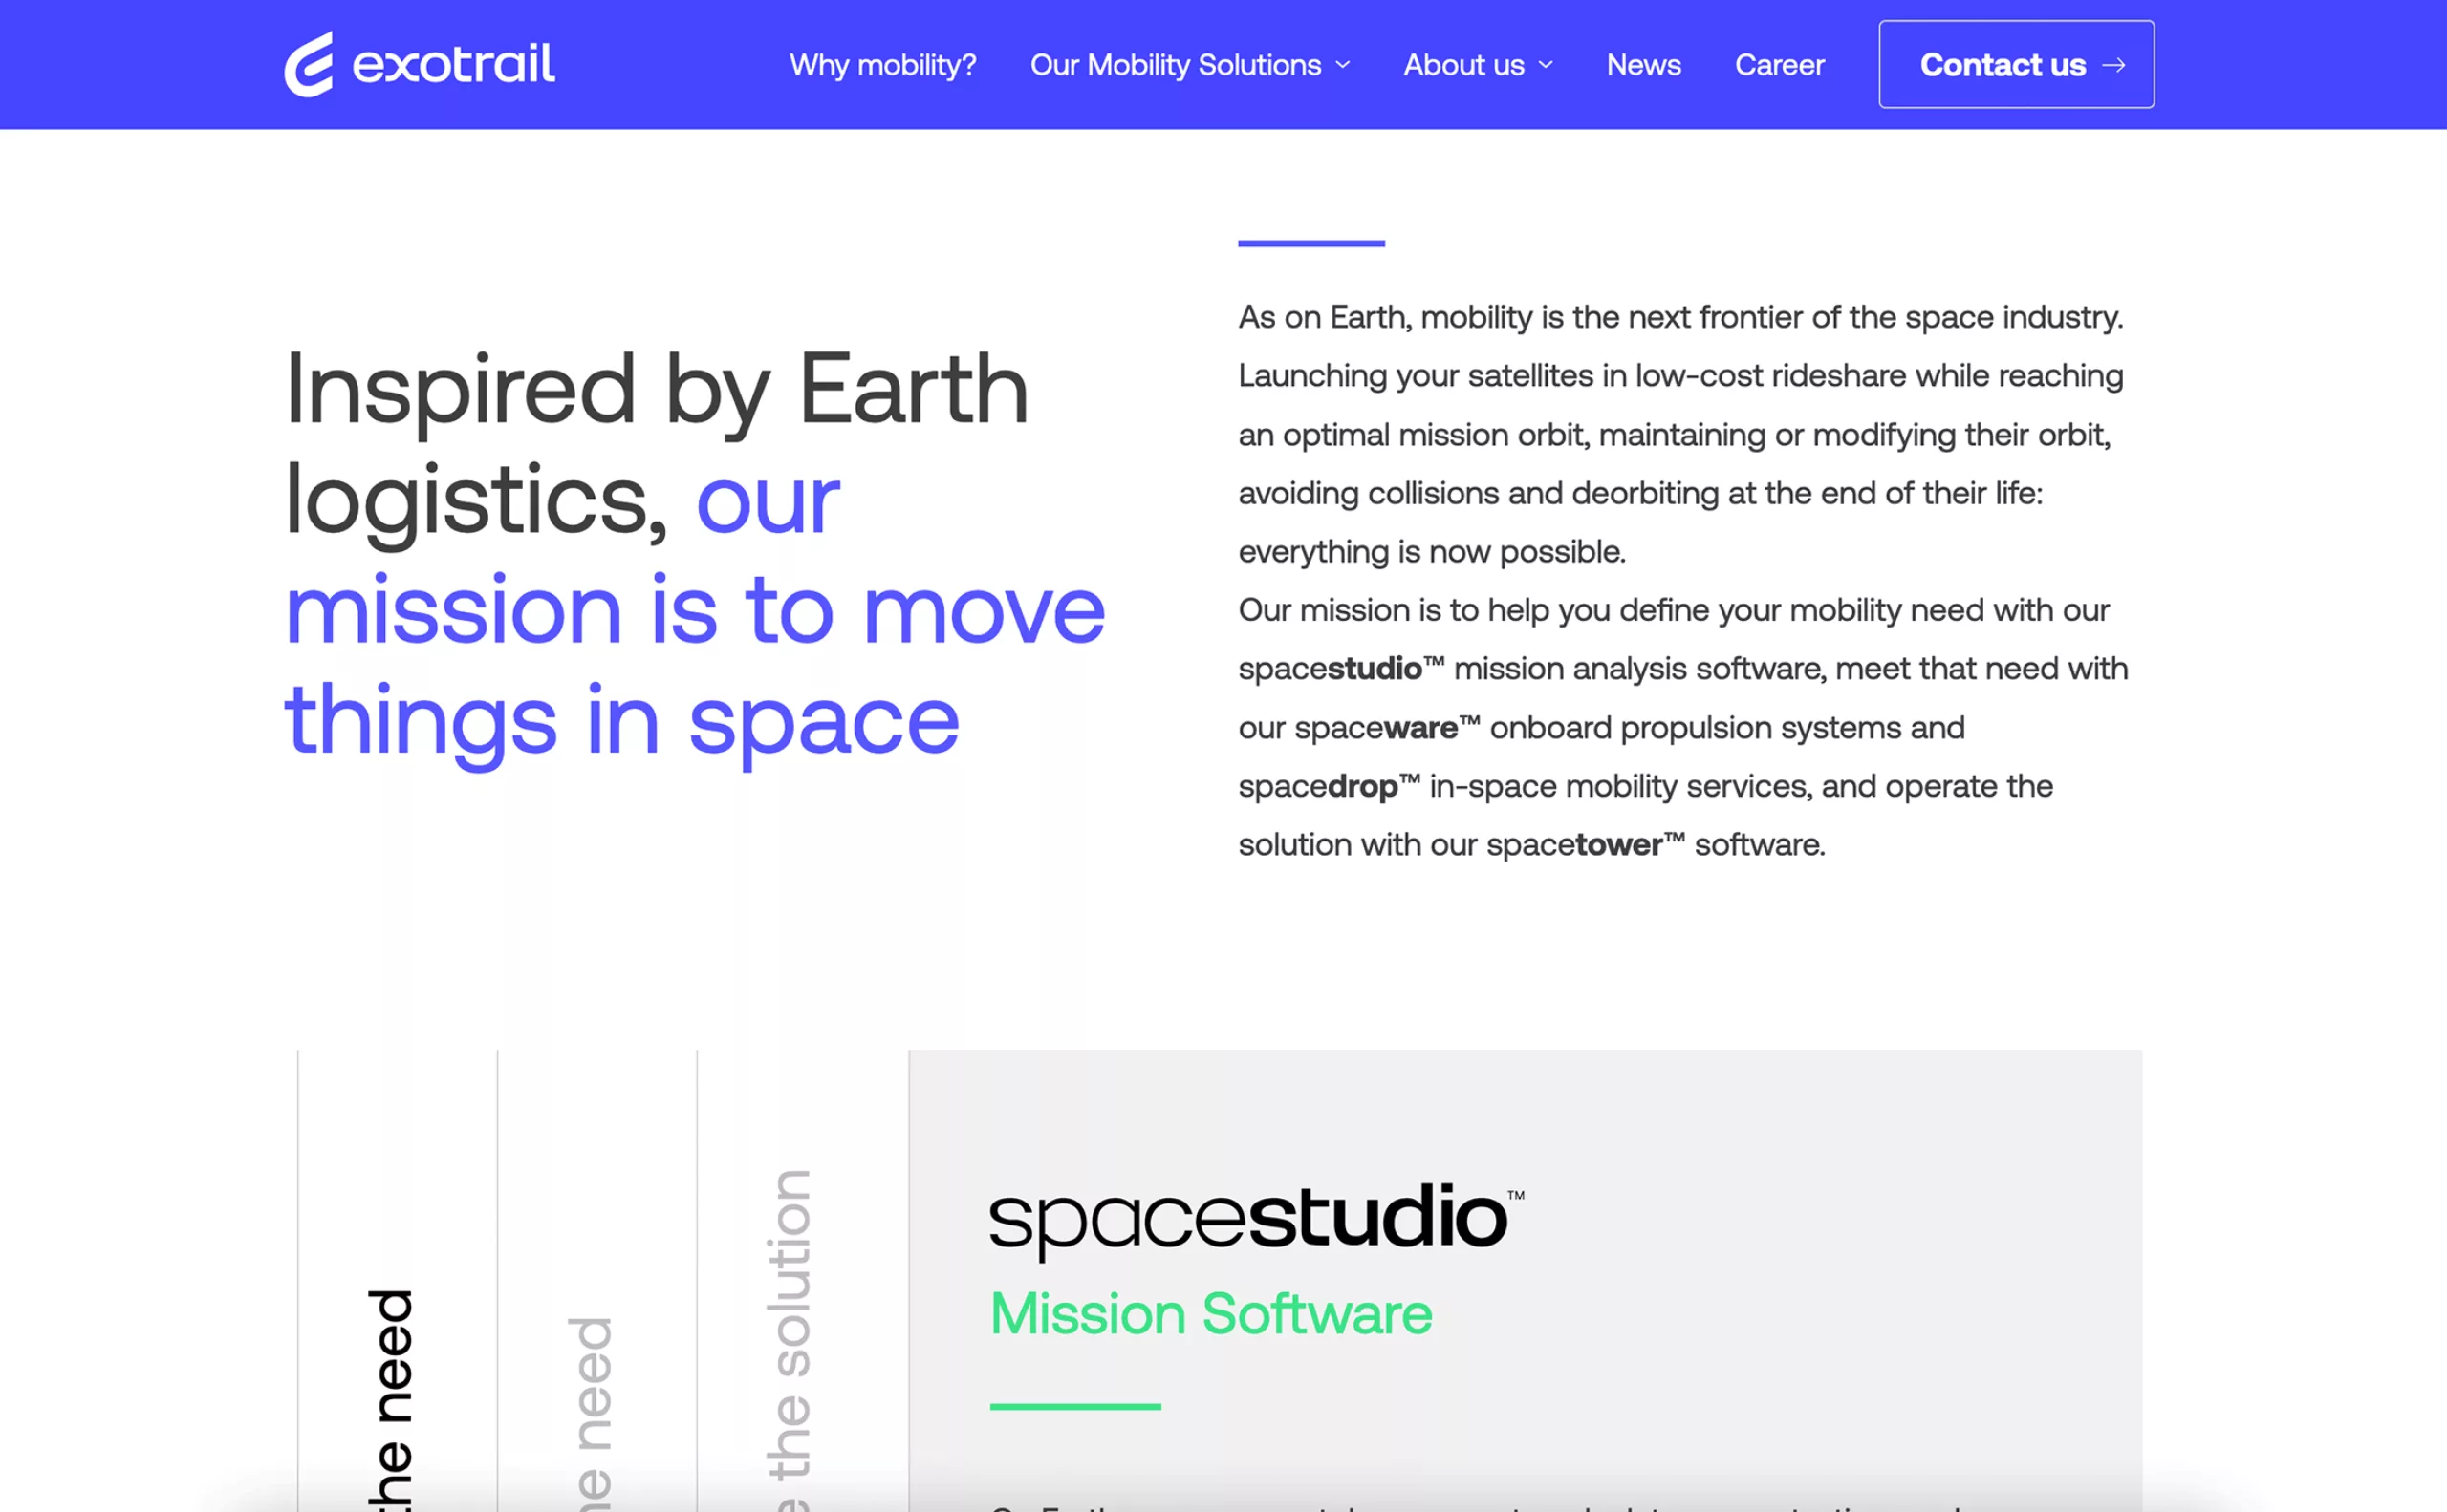The image size is (2447, 1512).
Task: Select the vertical 'the solution' tab
Action: tap(790, 1340)
